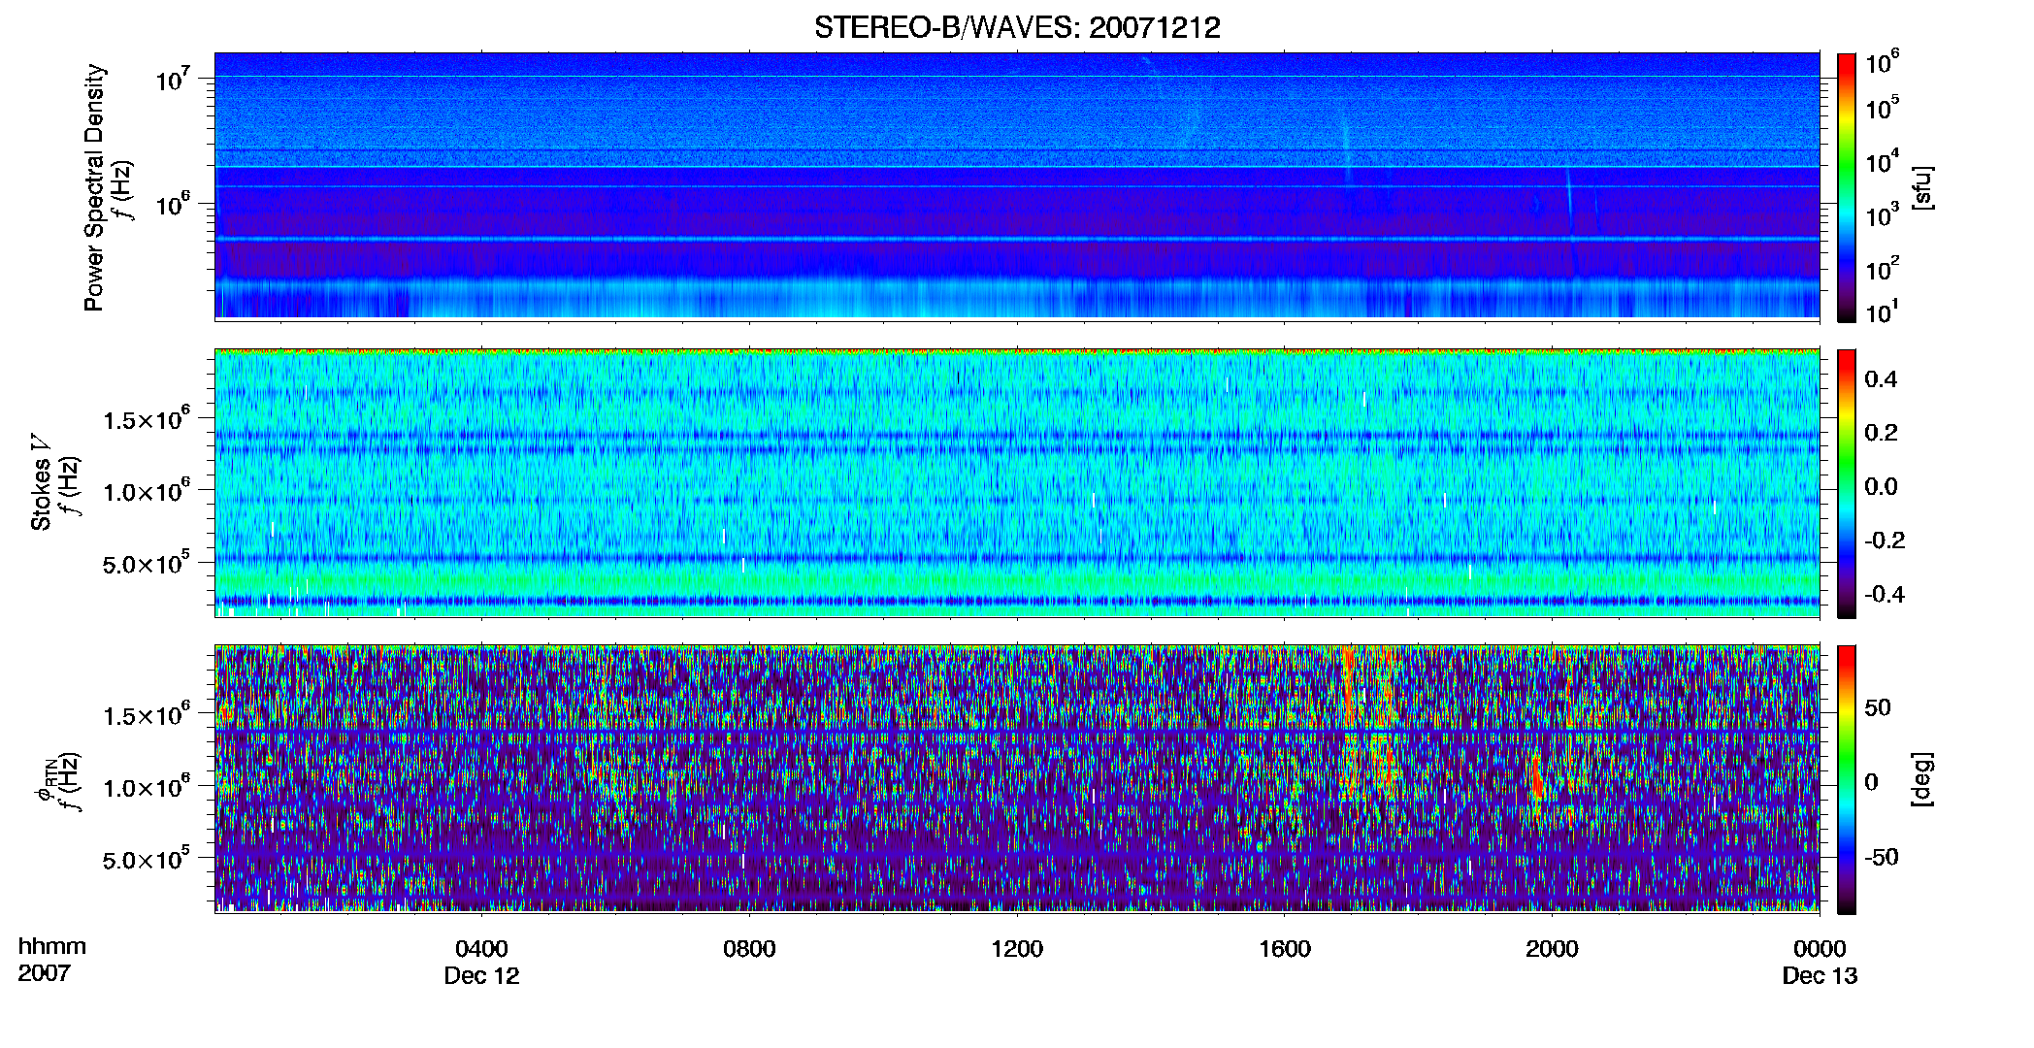Click the 0000 time axis label
2034x1048 pixels.
coord(1820,949)
